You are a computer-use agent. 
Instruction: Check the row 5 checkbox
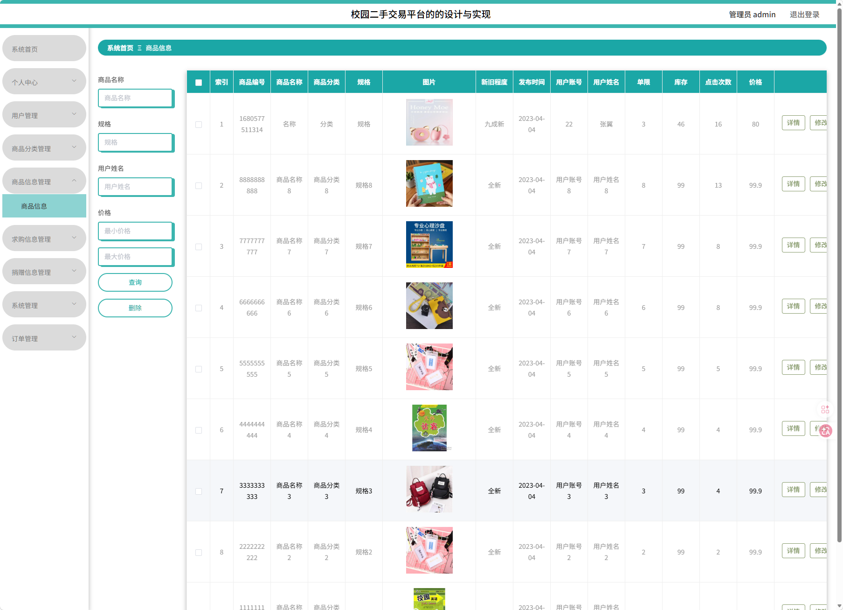[x=199, y=369]
